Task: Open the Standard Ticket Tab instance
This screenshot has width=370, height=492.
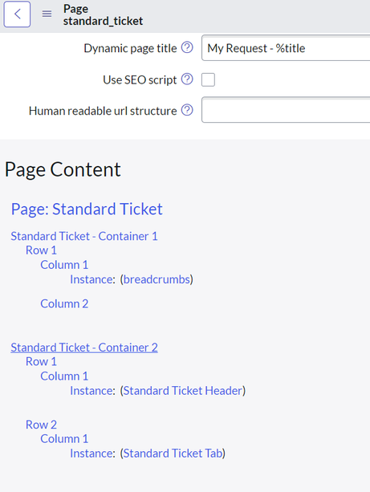Action: (x=173, y=453)
